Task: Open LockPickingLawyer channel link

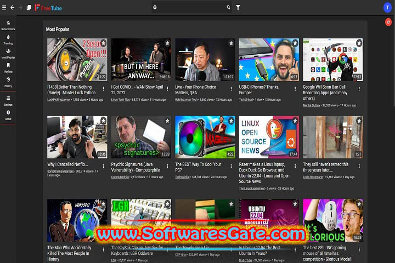Action: 59,100
